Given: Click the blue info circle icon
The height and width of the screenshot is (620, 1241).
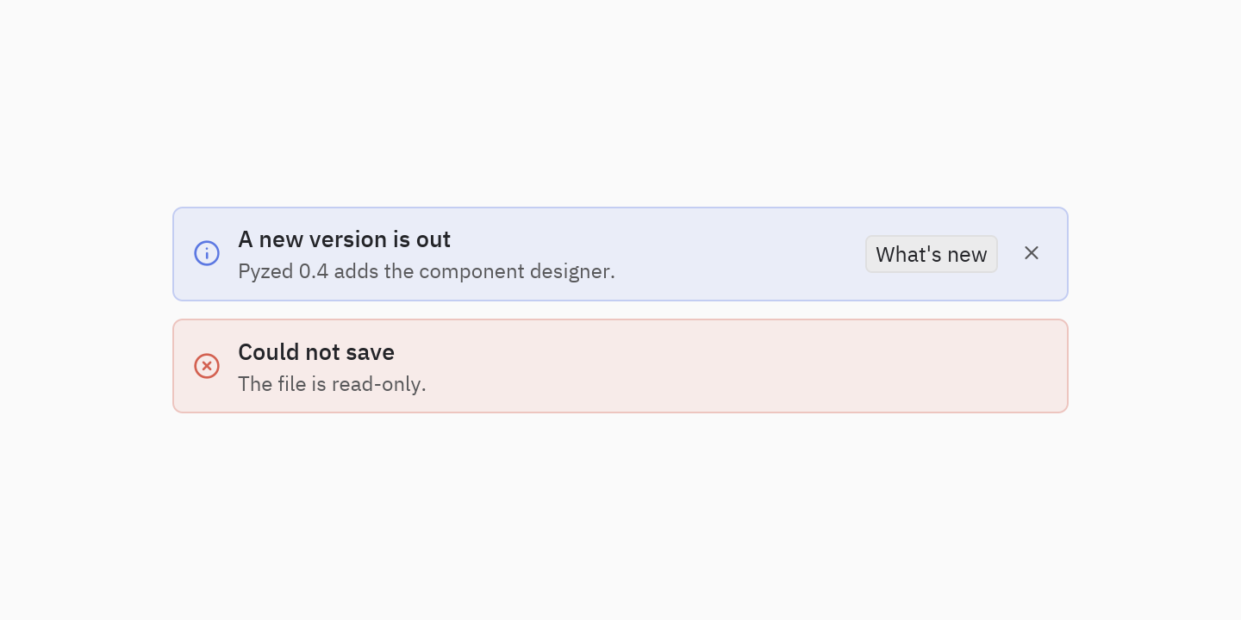Looking at the screenshot, I should pos(207,253).
